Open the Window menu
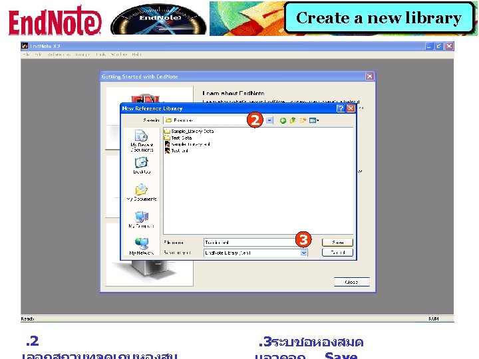The height and width of the screenshot is (359, 479). (119, 55)
